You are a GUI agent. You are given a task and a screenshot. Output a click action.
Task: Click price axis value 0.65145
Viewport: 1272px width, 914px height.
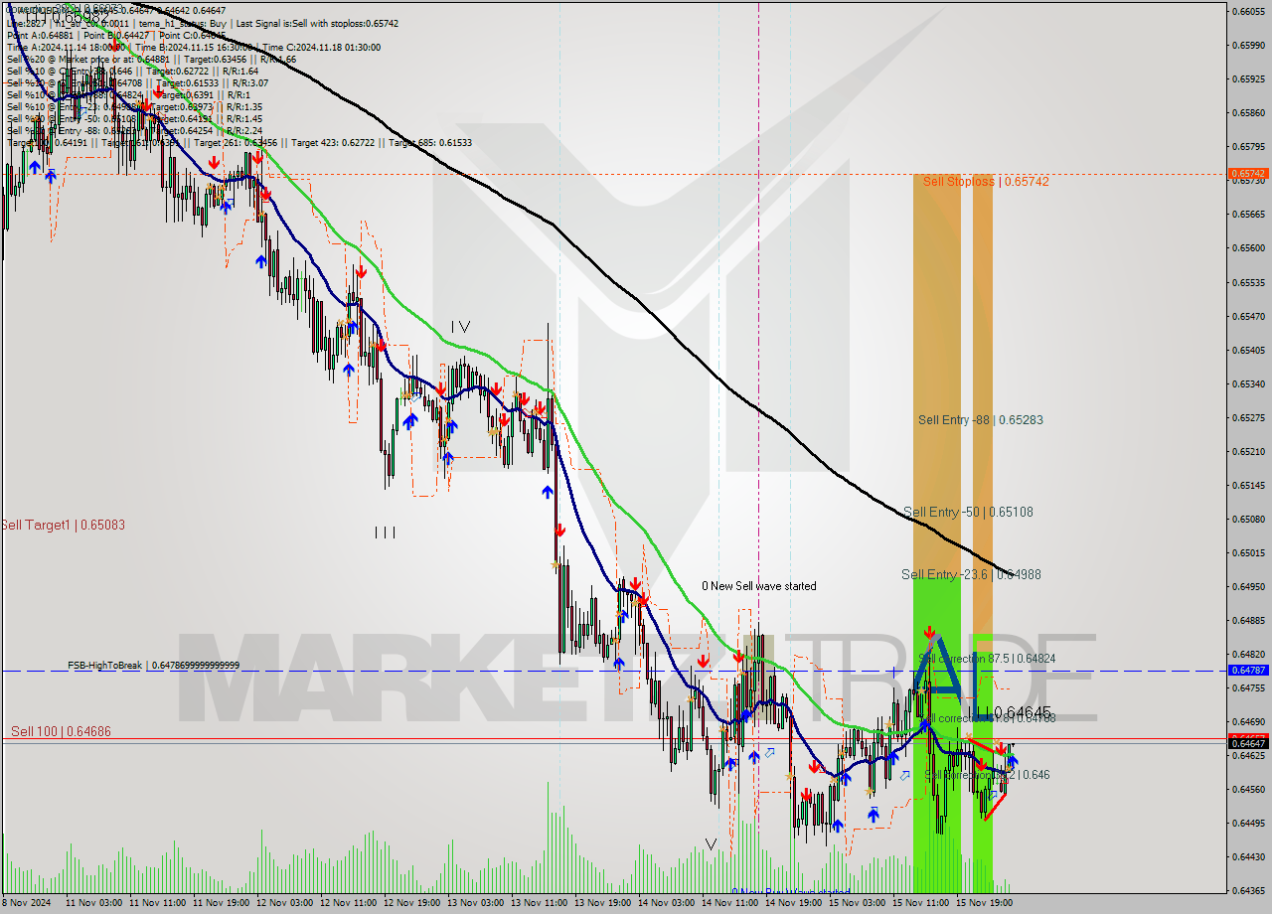(1249, 485)
